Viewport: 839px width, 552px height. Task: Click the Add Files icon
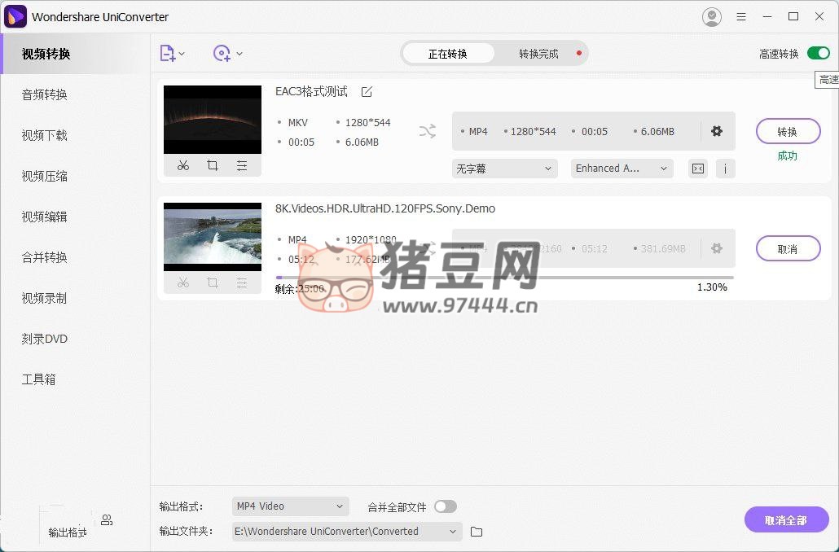point(168,54)
